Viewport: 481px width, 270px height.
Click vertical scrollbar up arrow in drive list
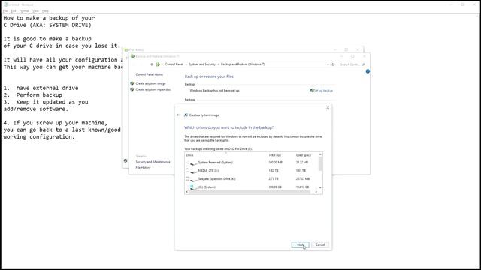(x=320, y=154)
